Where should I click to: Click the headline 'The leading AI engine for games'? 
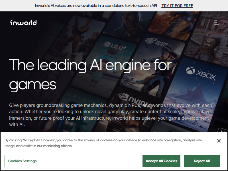90,75
